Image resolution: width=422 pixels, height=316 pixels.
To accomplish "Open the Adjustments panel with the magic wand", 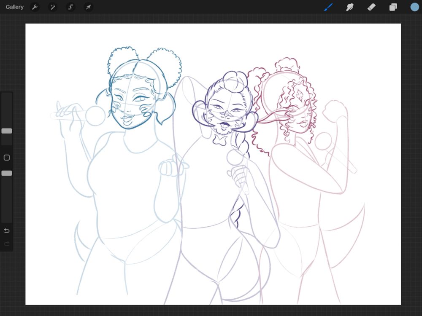I will tap(52, 7).
